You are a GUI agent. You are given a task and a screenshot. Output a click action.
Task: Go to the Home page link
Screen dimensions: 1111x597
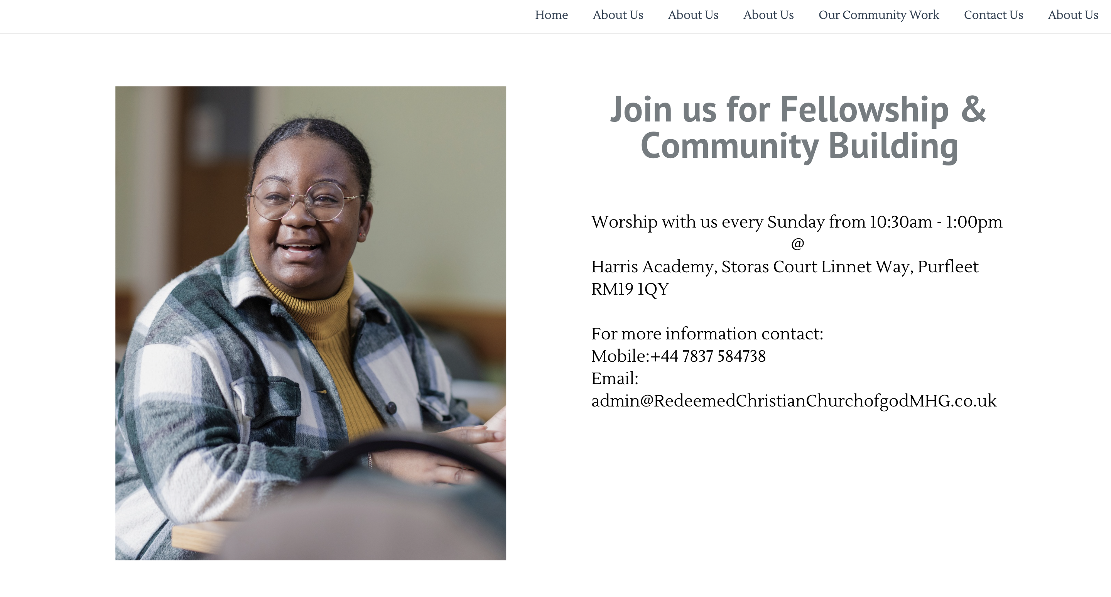[x=551, y=15]
